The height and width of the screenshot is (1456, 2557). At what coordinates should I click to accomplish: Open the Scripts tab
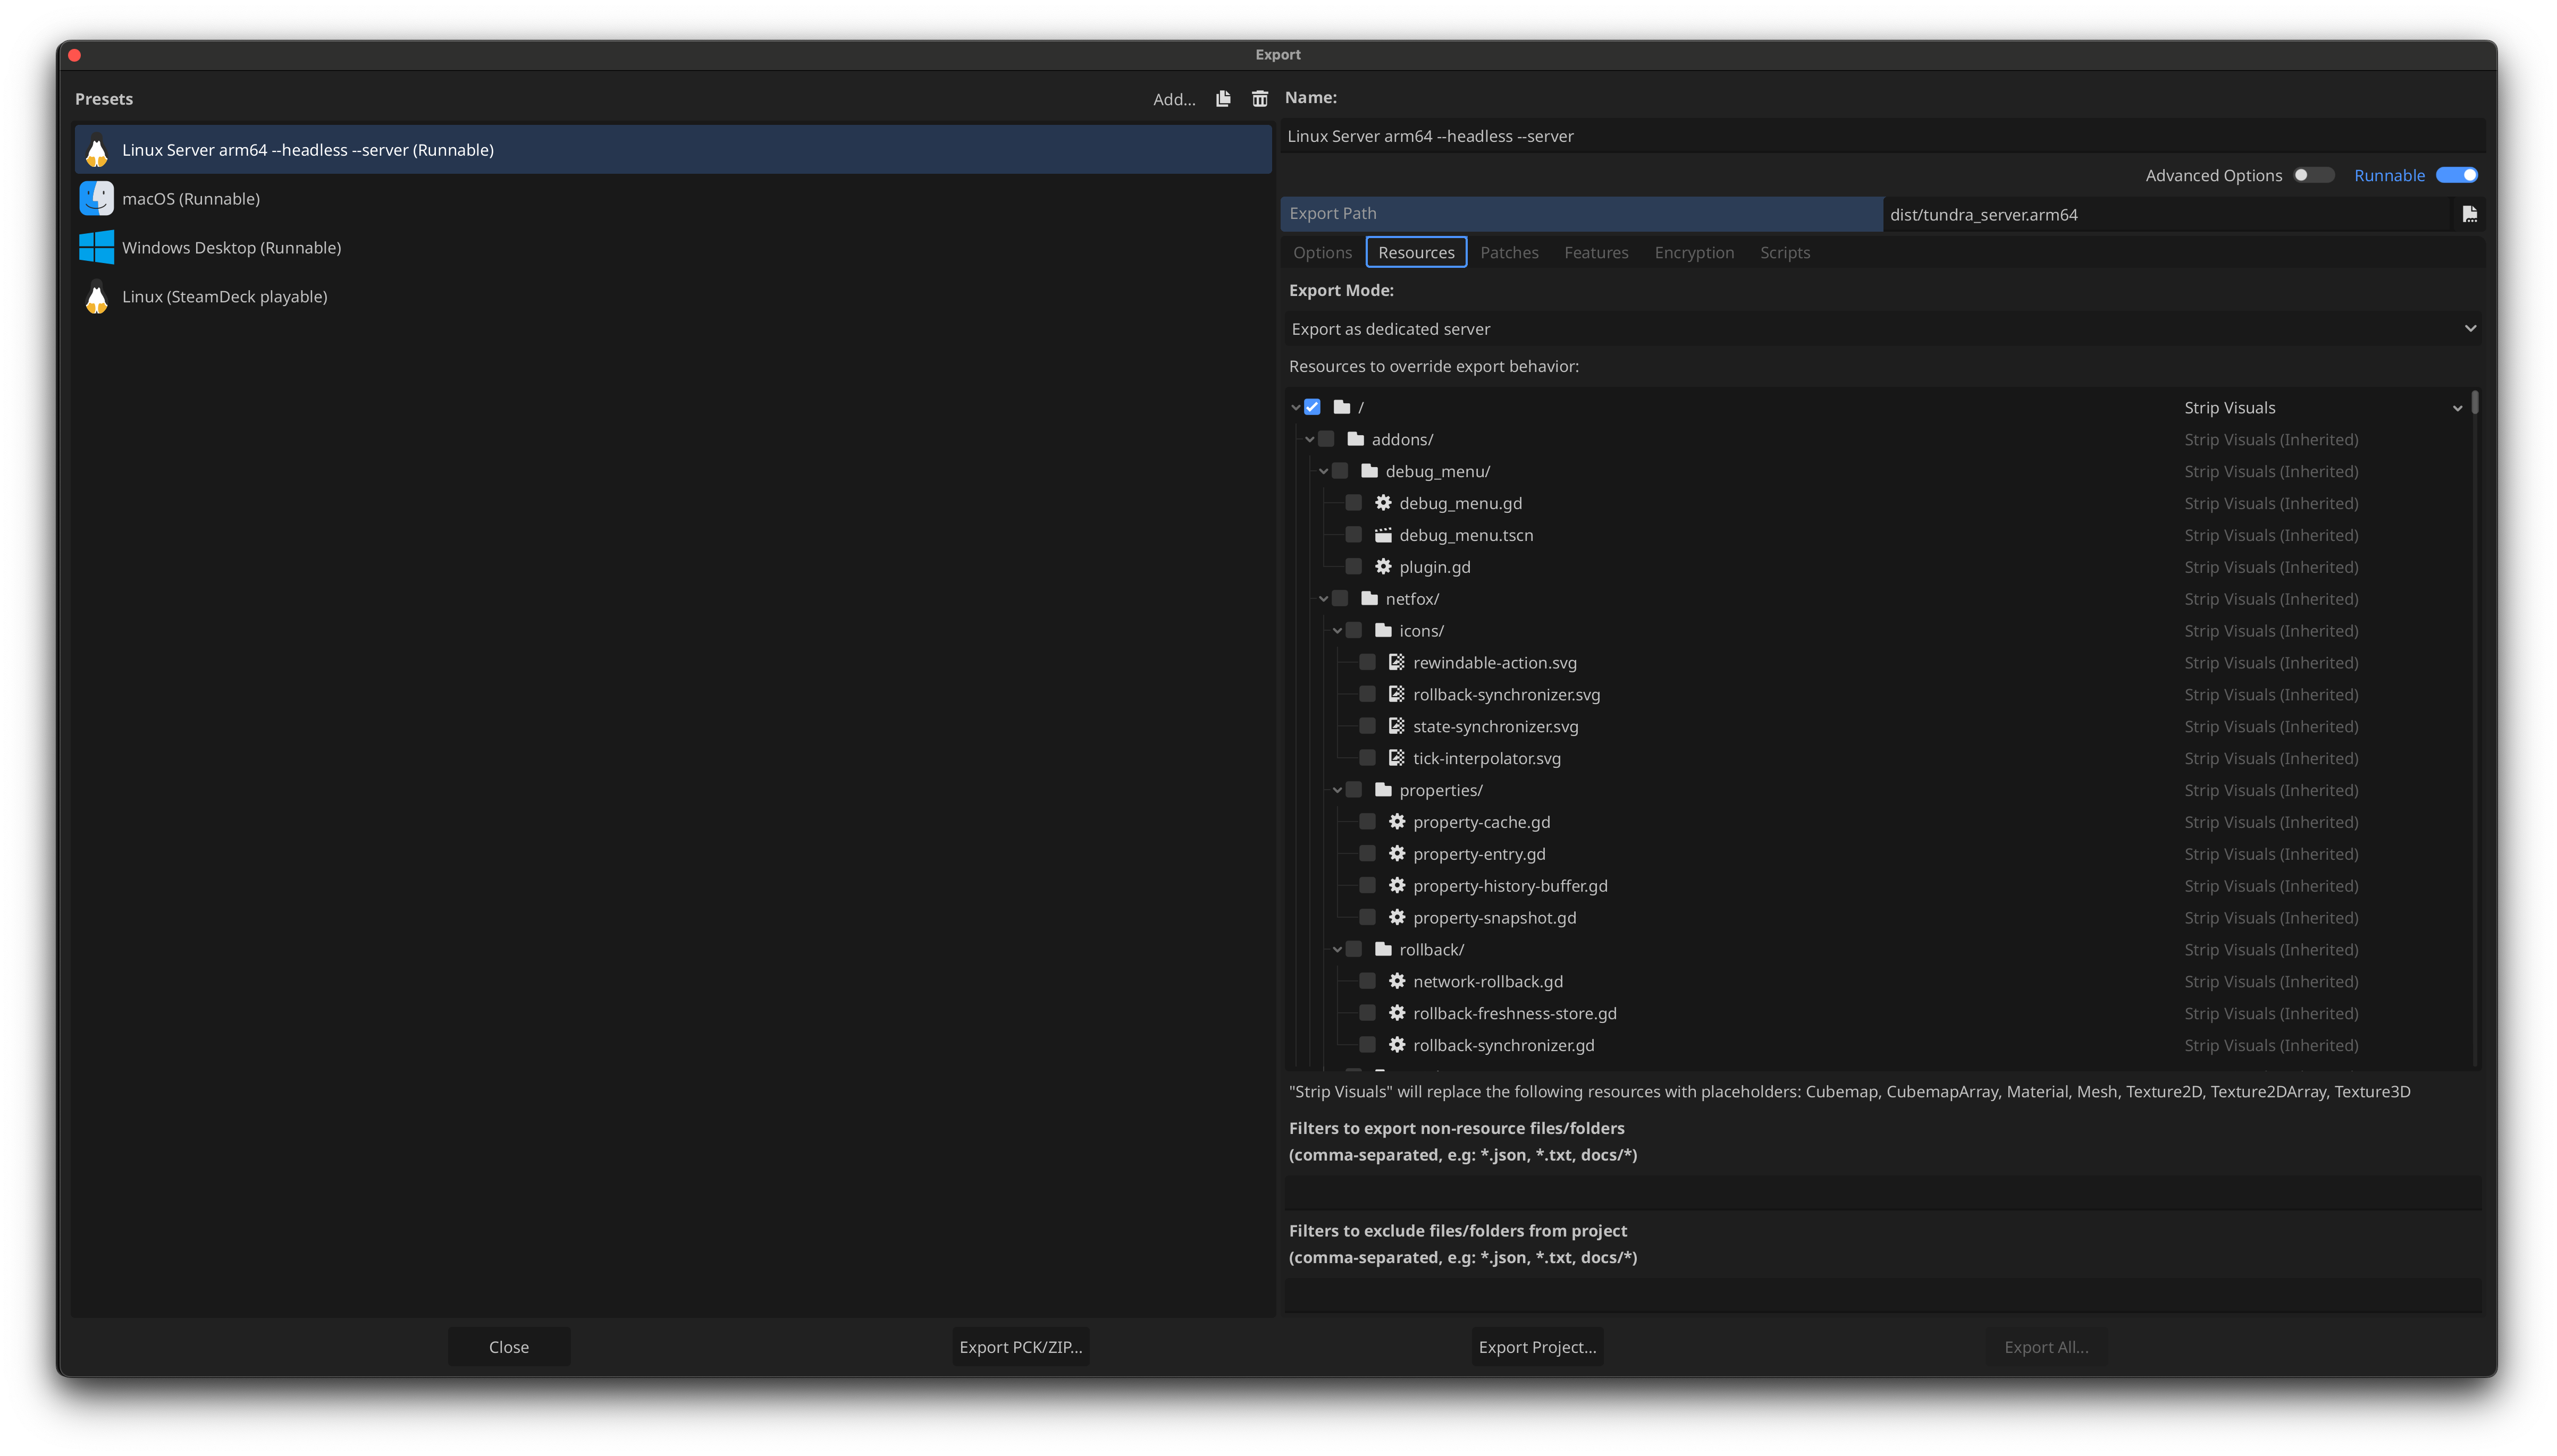tap(1785, 253)
